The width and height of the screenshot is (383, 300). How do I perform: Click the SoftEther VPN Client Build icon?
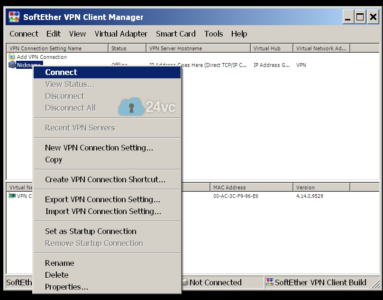[x=269, y=282]
